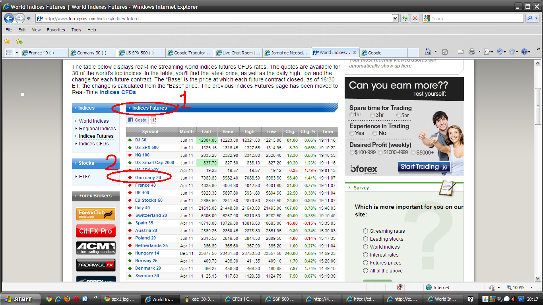Click the volume icon in system tray

click(x=514, y=299)
